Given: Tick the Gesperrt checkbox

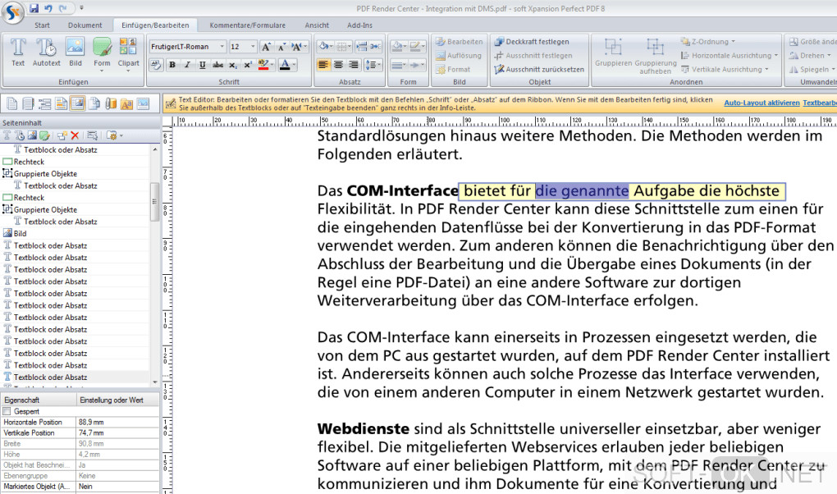Looking at the screenshot, I should pos(7,411).
